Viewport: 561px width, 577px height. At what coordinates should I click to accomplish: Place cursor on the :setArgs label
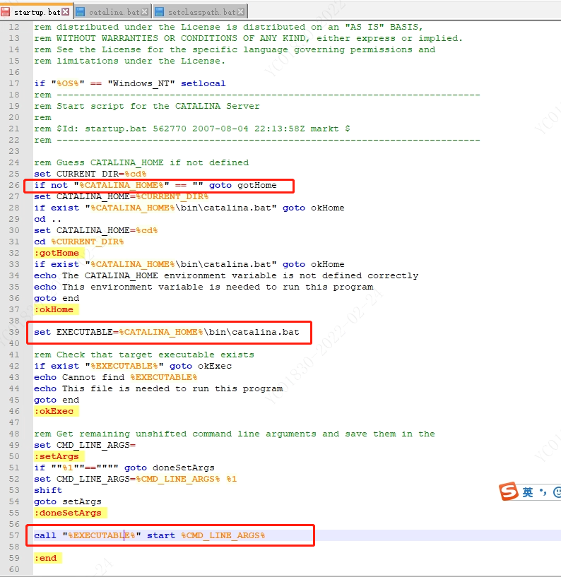point(57,456)
